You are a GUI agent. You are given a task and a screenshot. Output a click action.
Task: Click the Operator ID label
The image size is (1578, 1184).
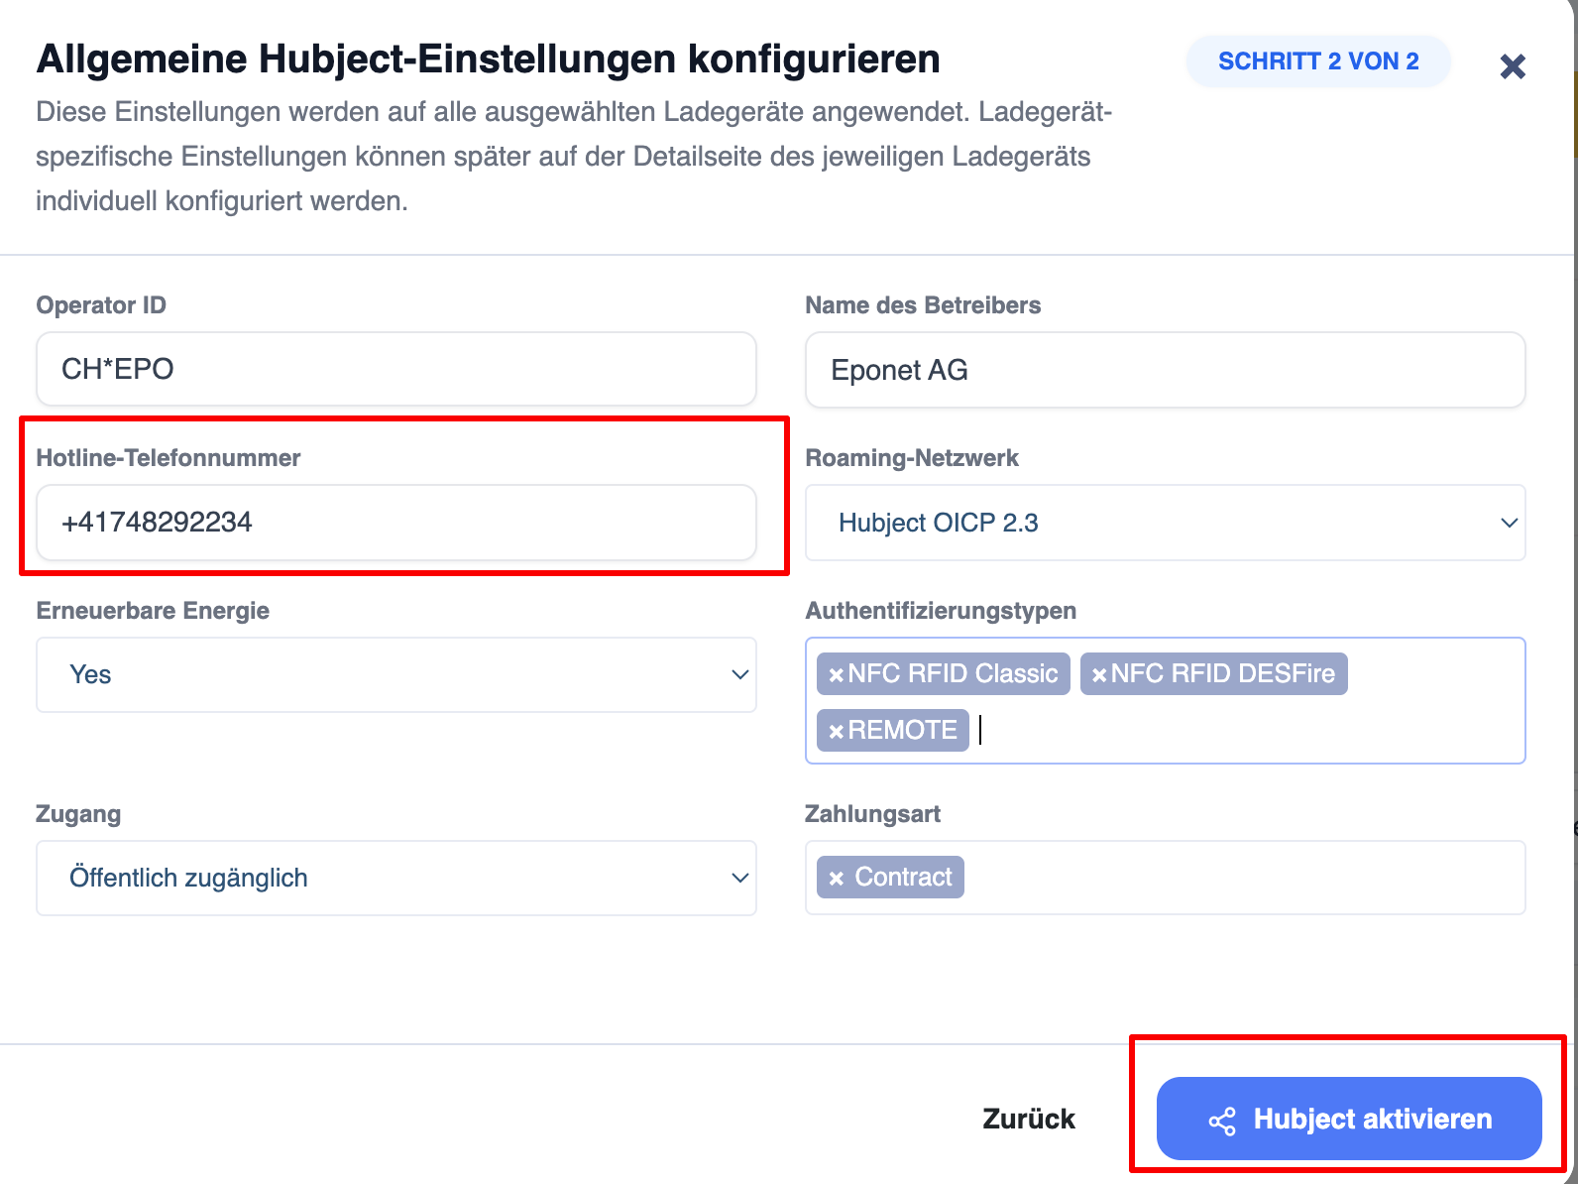point(101,305)
